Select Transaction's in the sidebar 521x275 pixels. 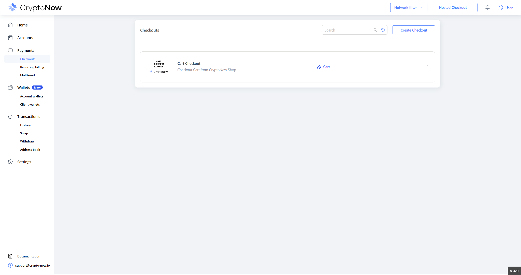(29, 117)
